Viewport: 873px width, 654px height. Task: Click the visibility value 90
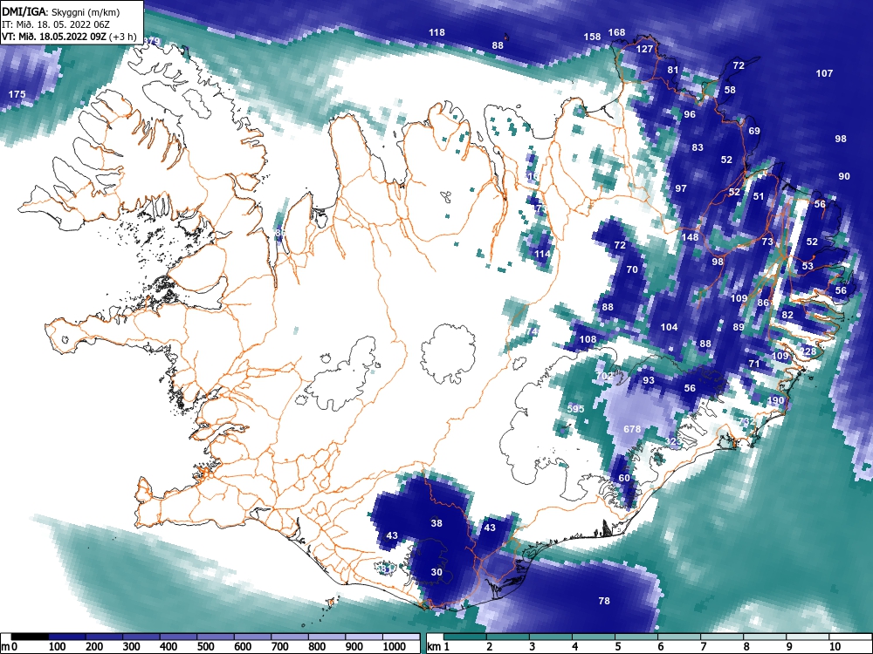[844, 176]
